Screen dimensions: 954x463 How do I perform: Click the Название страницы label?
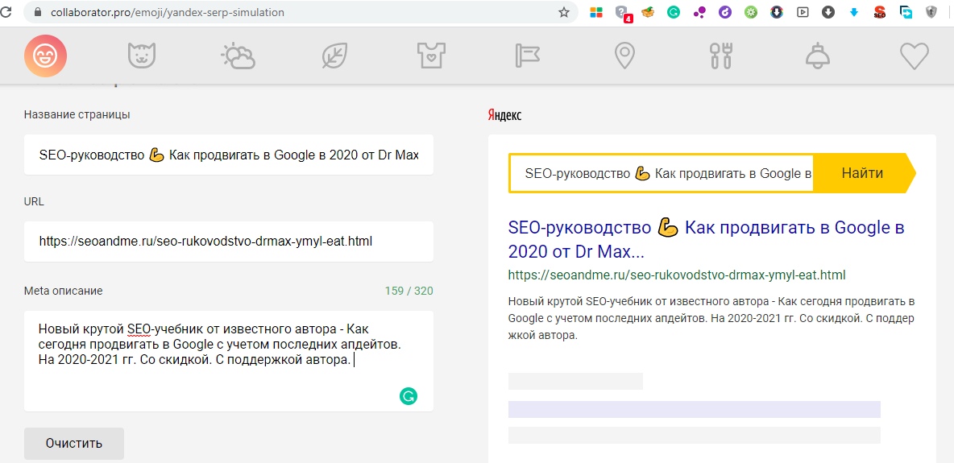coord(77,114)
